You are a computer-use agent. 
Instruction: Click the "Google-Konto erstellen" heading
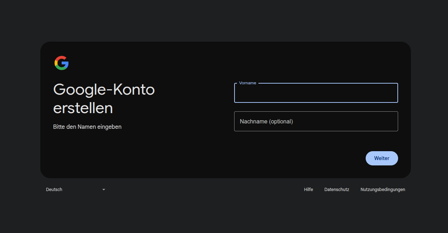point(104,99)
